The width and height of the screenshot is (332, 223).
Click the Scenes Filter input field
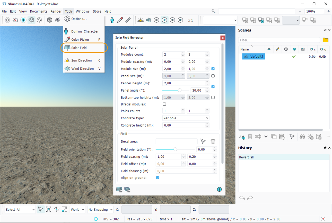pyautogui.click(x=279, y=40)
